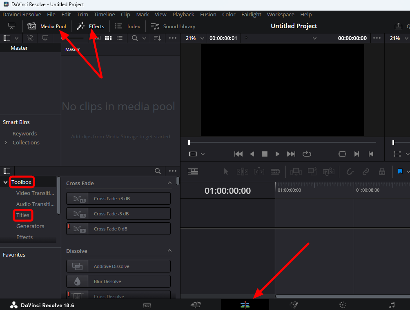This screenshot has width=410, height=310.
Task: Select Effects in Toolbox tree
Action: (25, 237)
